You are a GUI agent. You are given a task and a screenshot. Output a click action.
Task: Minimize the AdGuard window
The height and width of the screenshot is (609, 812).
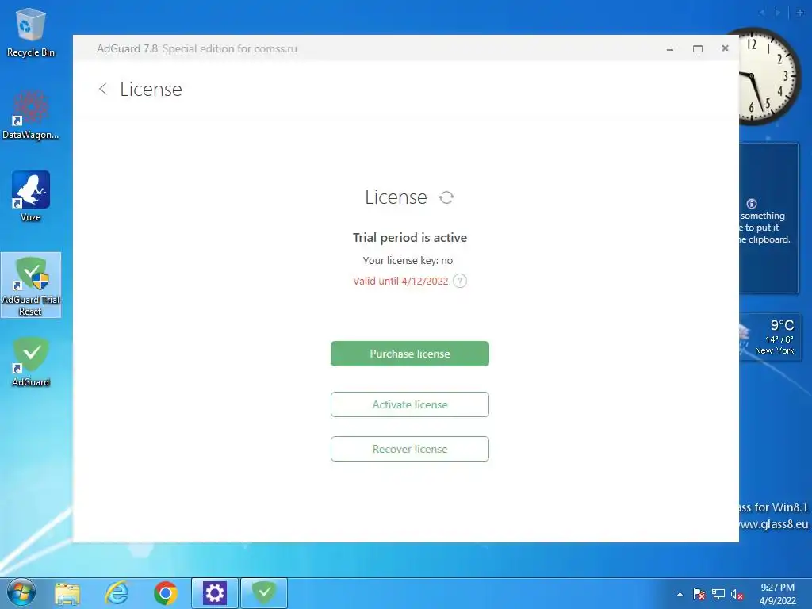[x=669, y=48]
